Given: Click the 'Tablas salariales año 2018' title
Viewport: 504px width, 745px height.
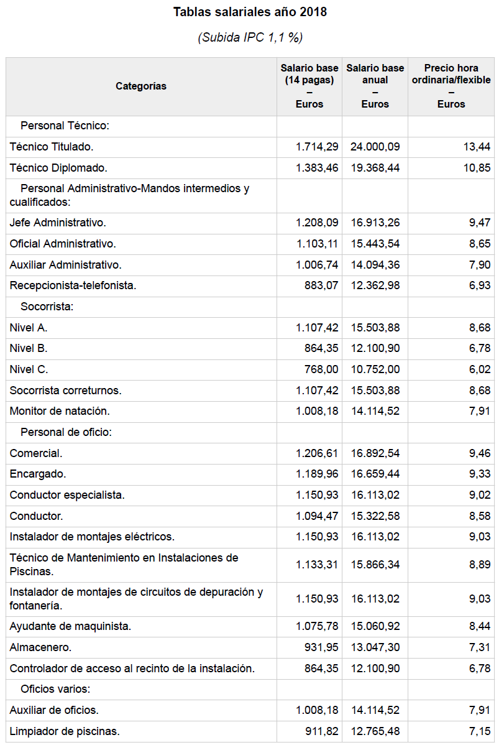Looking at the screenshot, I should click(x=250, y=12).
